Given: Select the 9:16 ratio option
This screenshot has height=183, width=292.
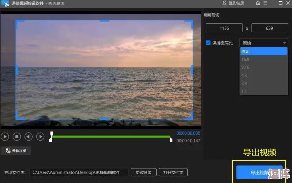Looking at the screenshot, I should pos(263,67).
